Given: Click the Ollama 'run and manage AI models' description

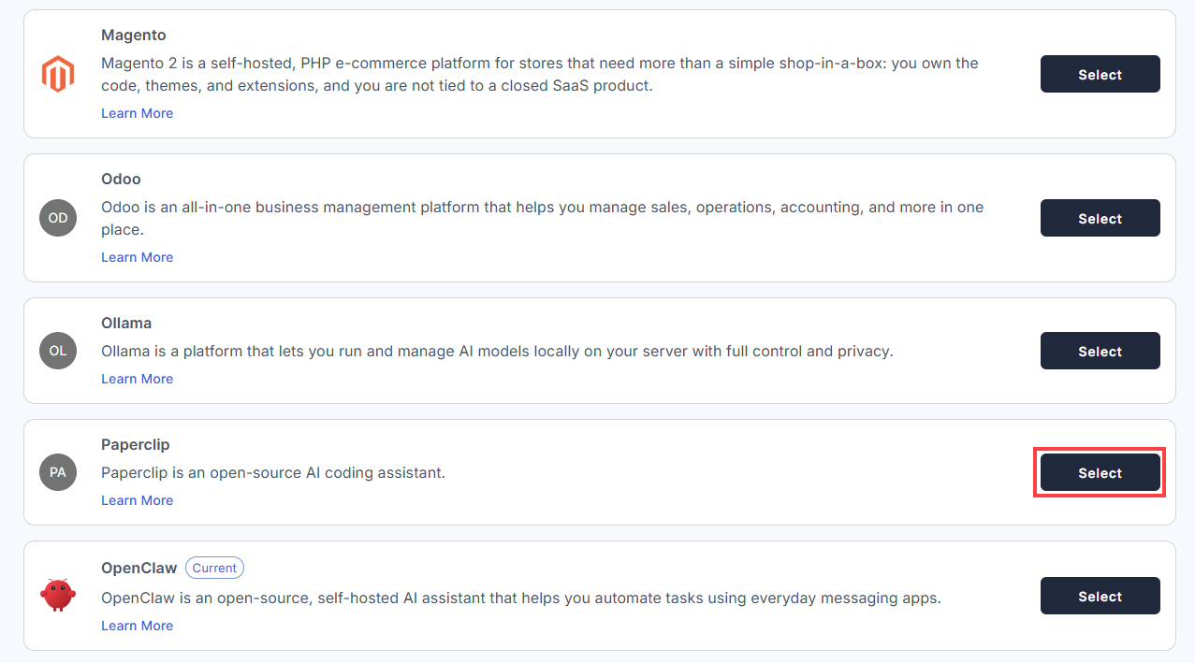Looking at the screenshot, I should (497, 351).
